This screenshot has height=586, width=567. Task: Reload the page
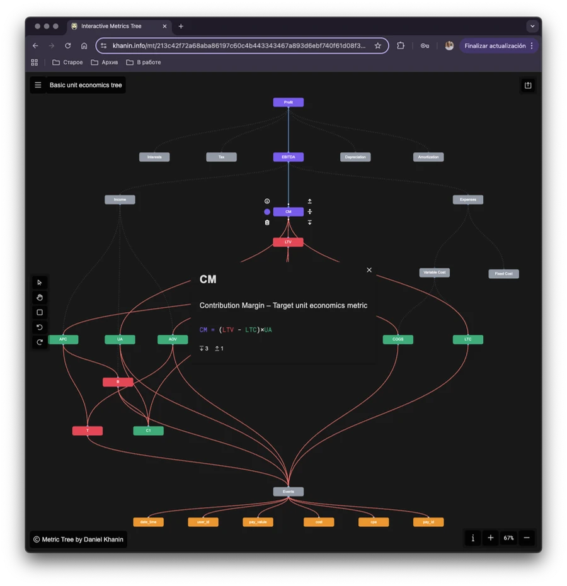67,45
